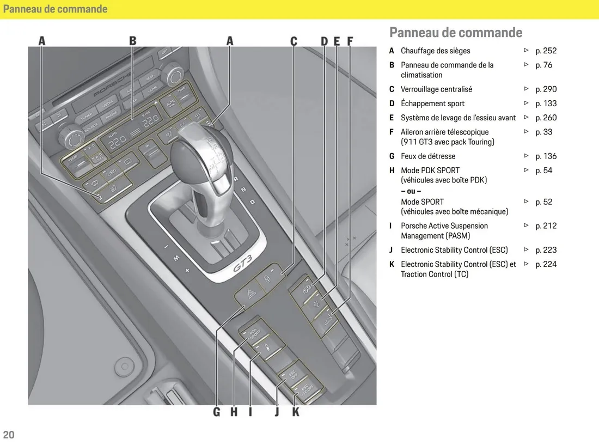The image size is (599, 445).
Task: Open p. 260 for front axle lift system
Action: point(546,118)
